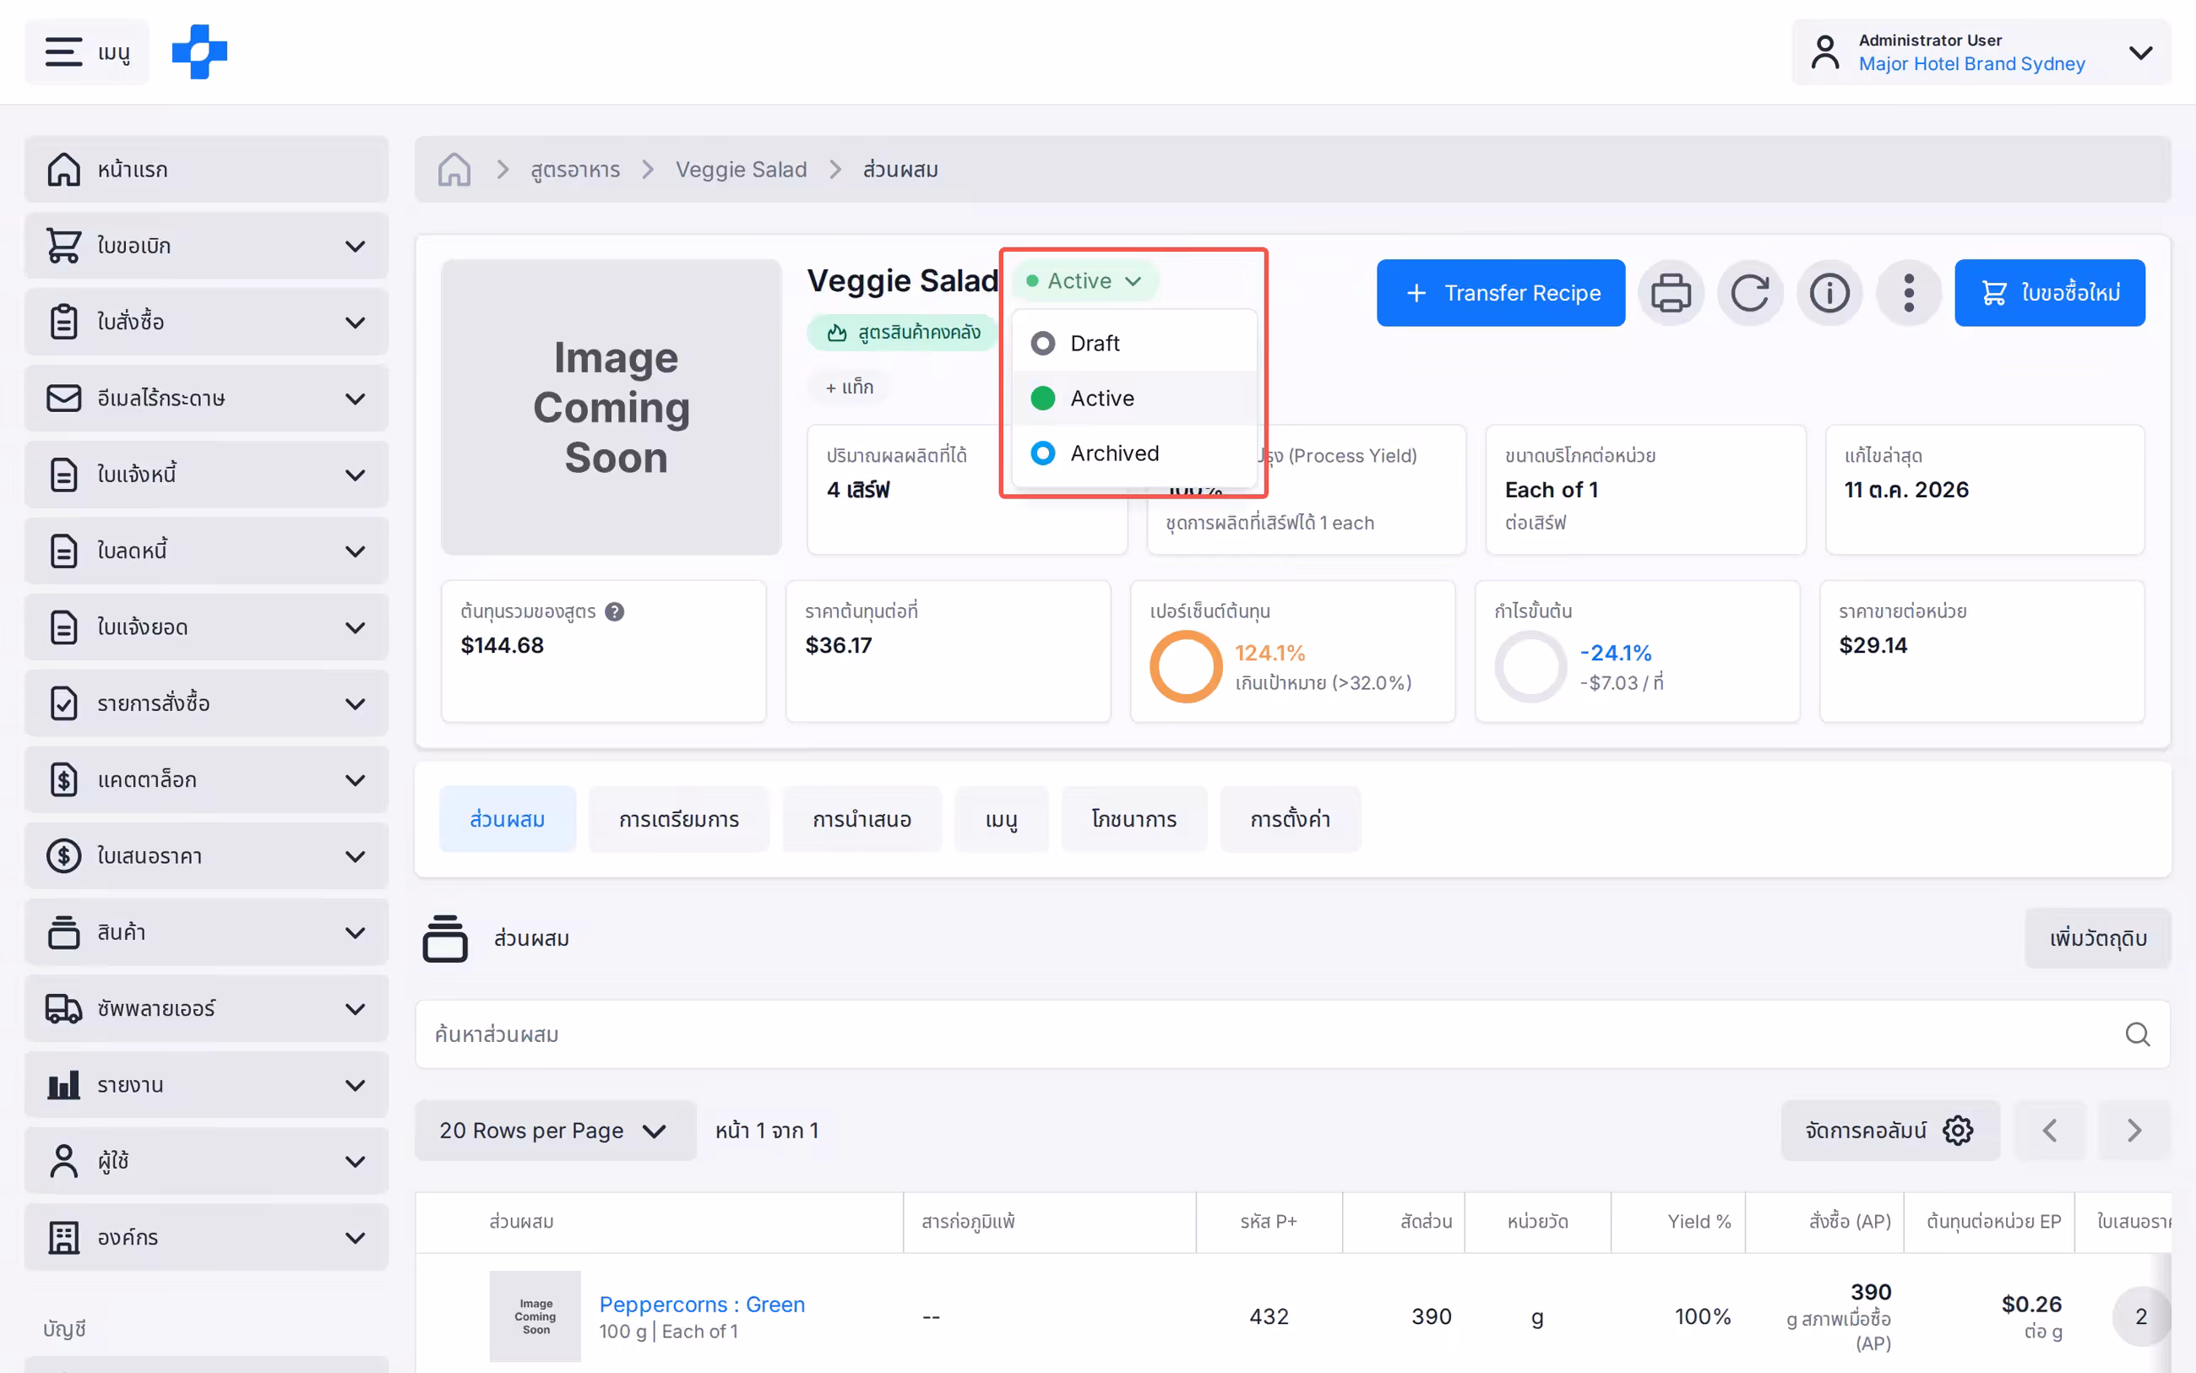Viewport: 2196px width, 1373px height.
Task: Open the three-dot more options menu
Action: [x=1908, y=292]
